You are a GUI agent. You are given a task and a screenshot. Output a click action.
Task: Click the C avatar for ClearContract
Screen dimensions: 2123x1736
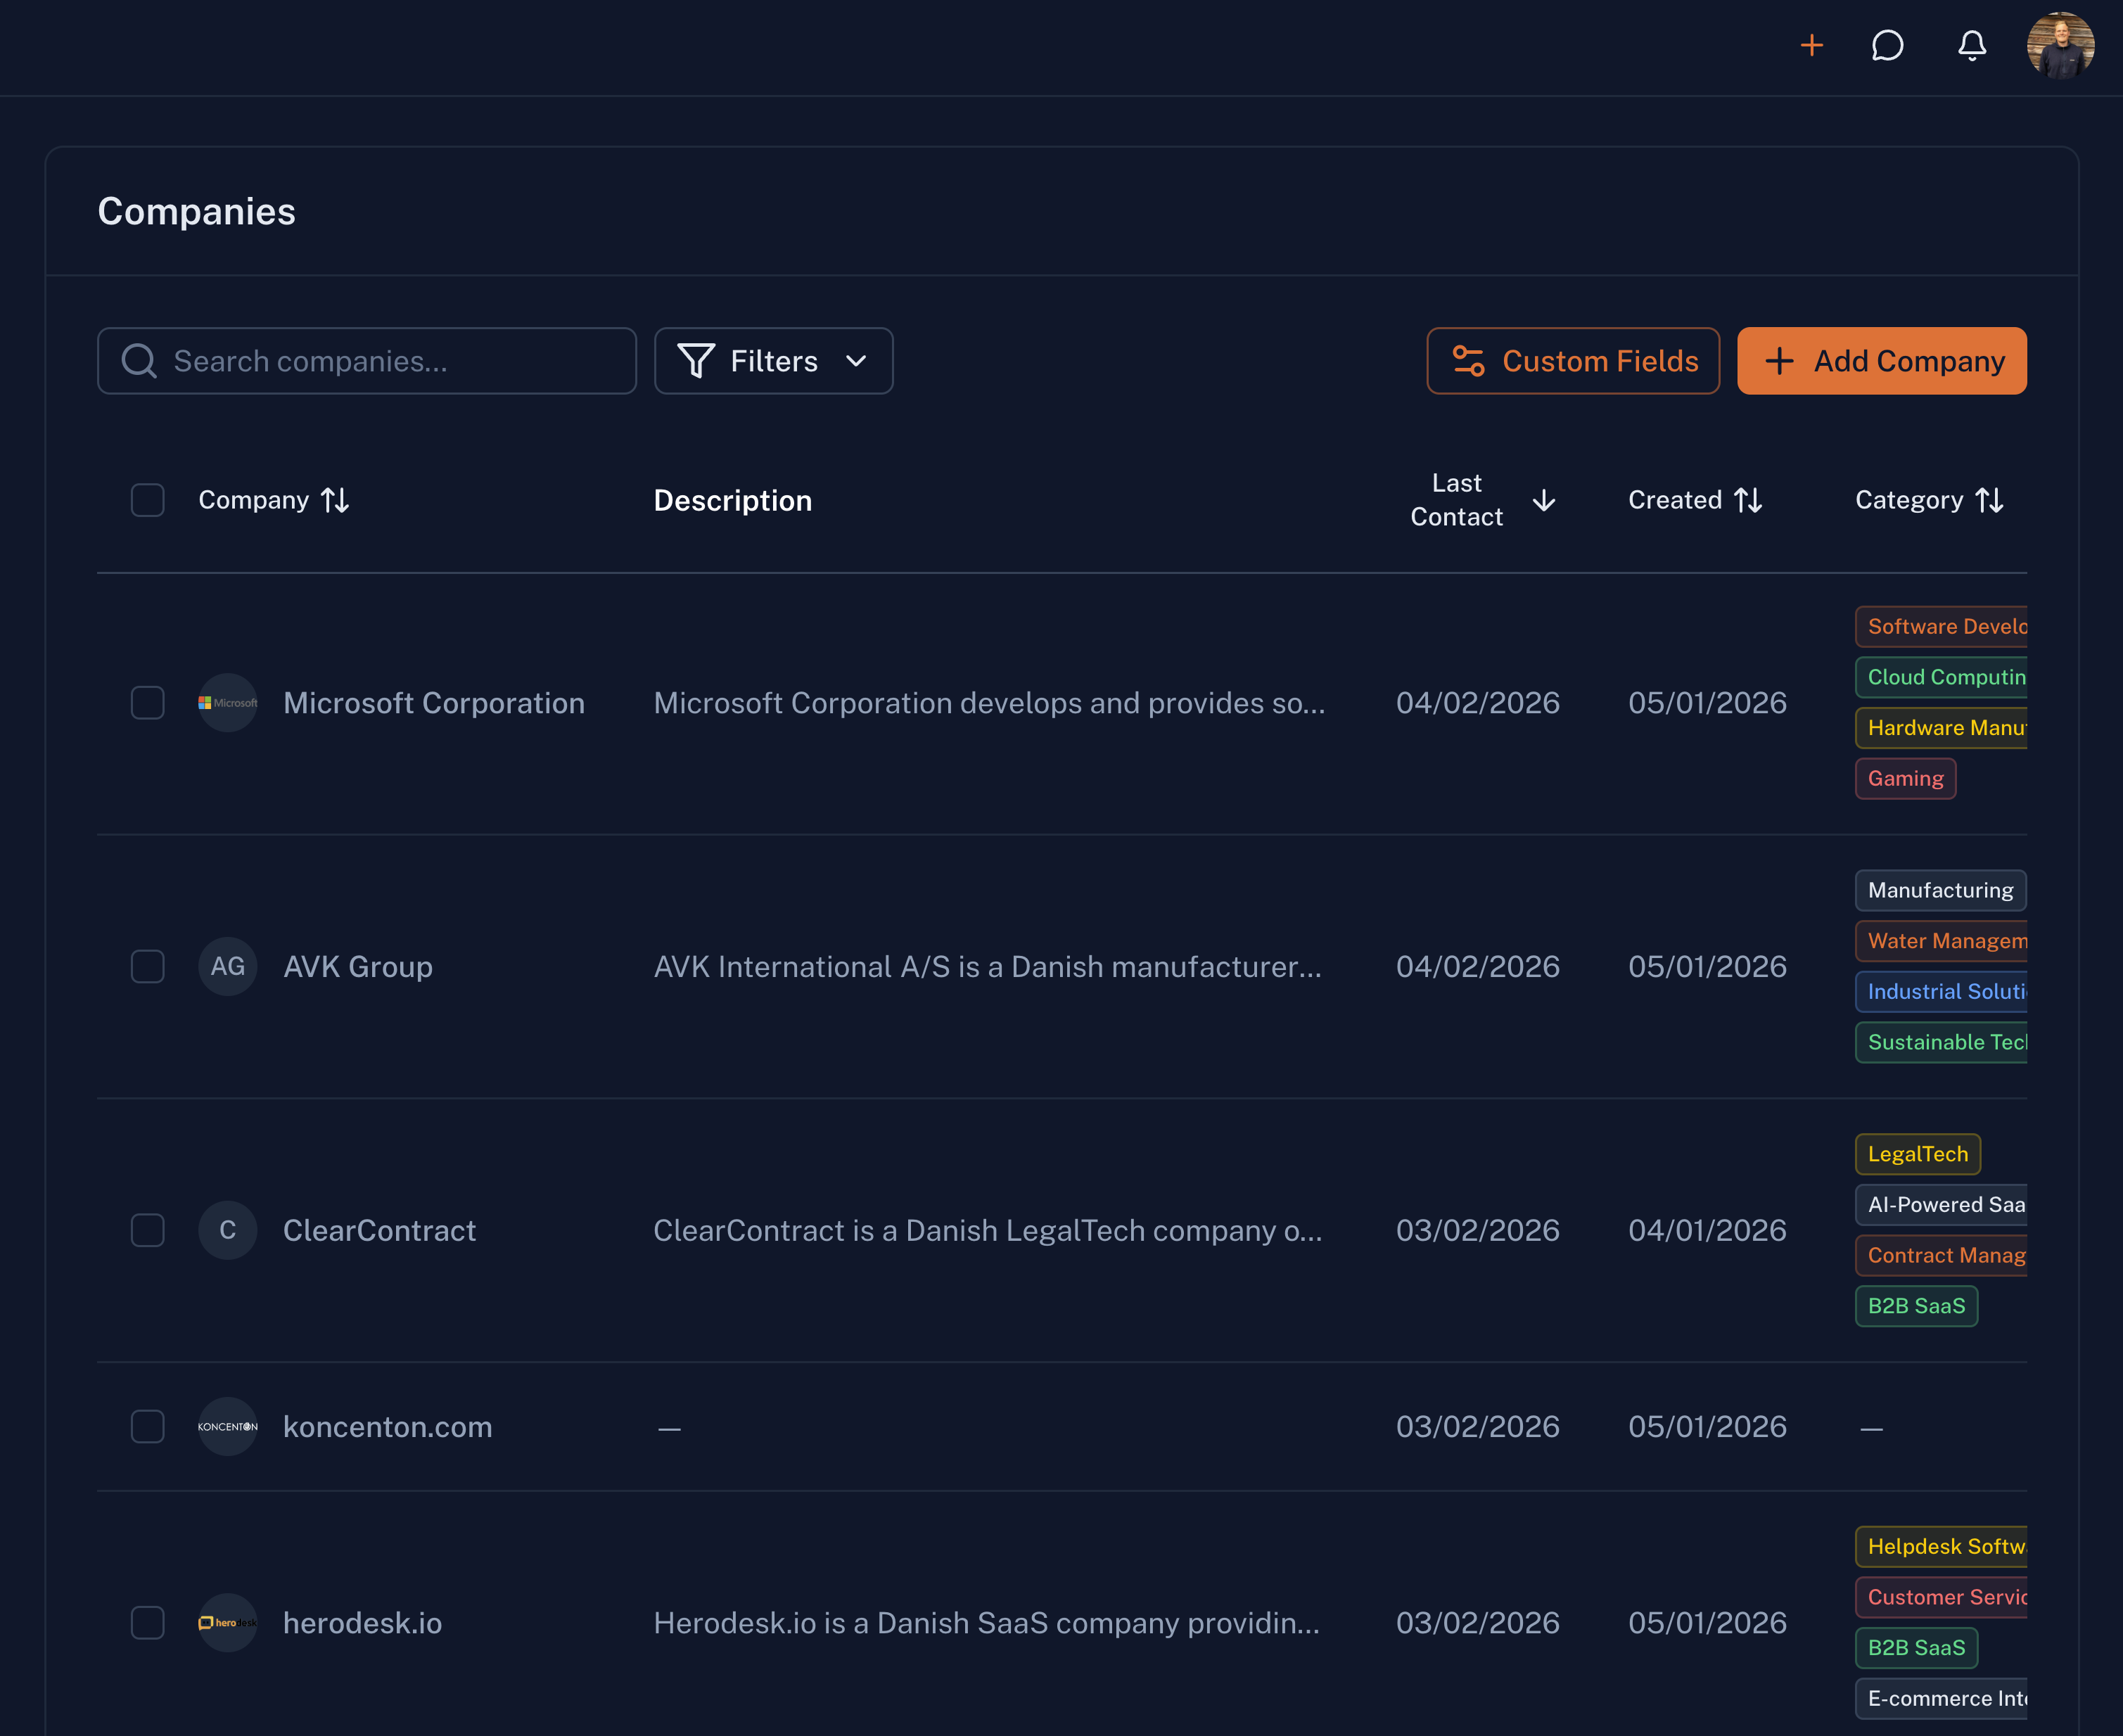pyautogui.click(x=228, y=1230)
